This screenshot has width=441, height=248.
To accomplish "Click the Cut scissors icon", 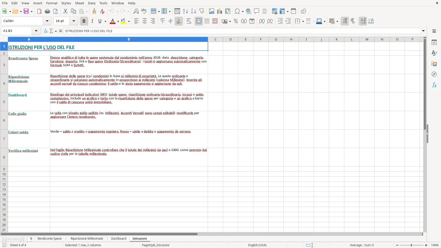I will [65, 11].
